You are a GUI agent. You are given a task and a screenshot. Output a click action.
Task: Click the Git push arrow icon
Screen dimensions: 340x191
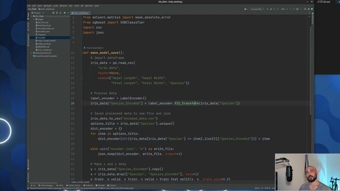tap(294, 10)
